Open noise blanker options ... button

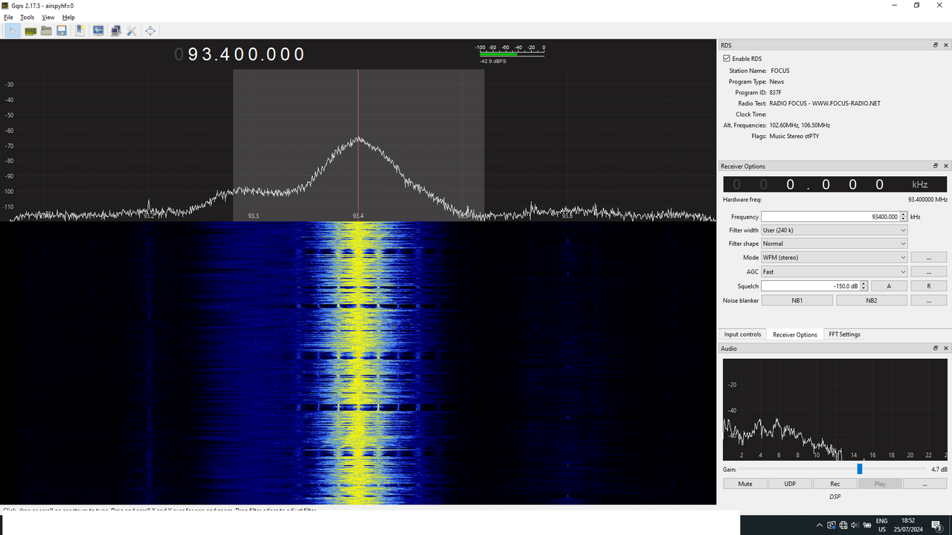pyautogui.click(x=929, y=300)
